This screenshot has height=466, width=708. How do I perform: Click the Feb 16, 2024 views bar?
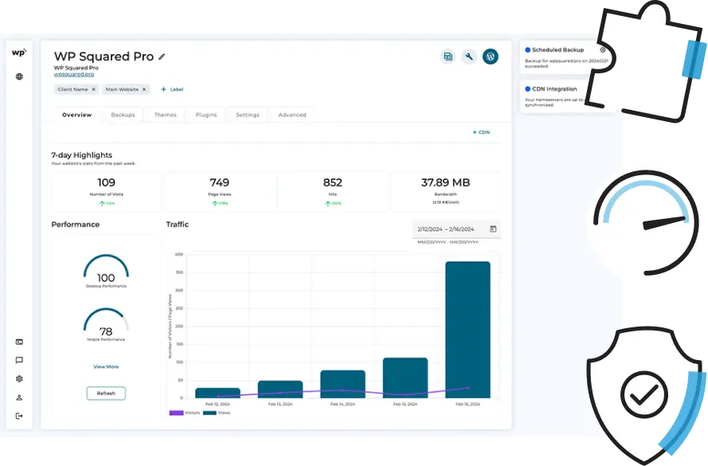467,330
